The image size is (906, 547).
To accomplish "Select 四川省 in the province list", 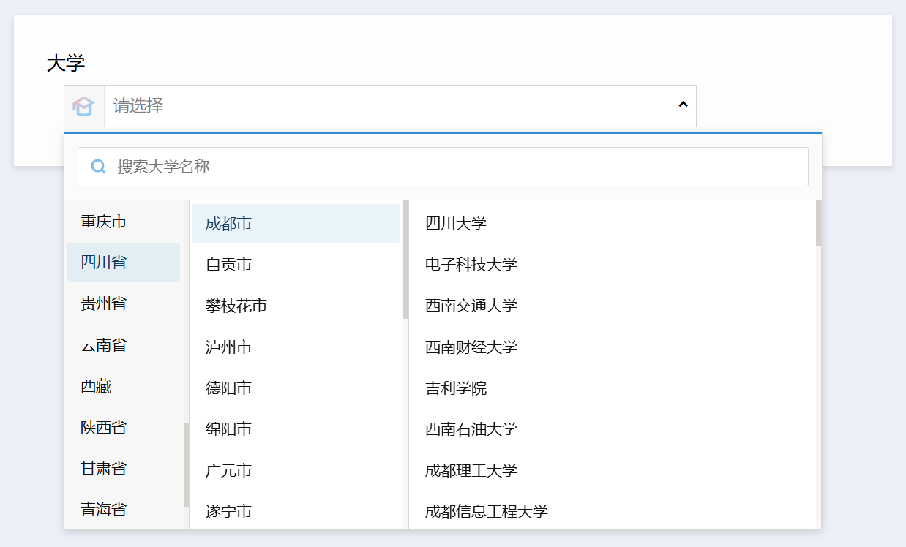I will (x=124, y=262).
